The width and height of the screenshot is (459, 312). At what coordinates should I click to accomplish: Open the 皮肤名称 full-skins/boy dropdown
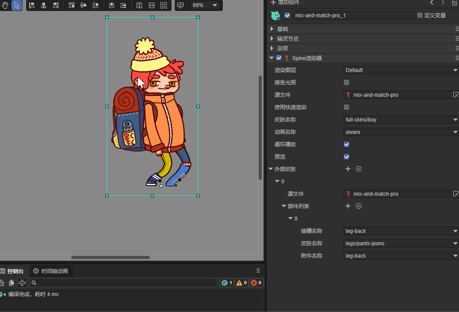401,119
